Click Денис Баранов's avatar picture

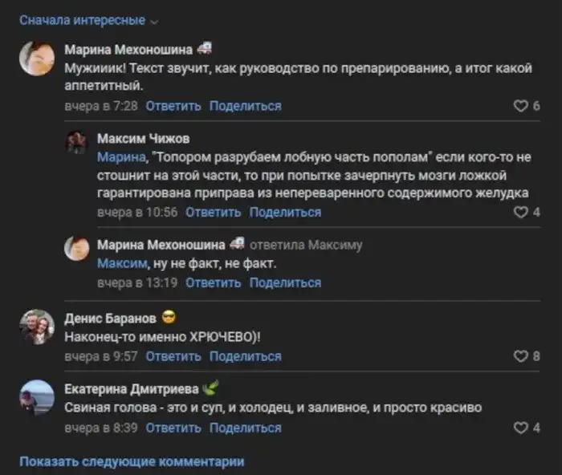(x=37, y=326)
